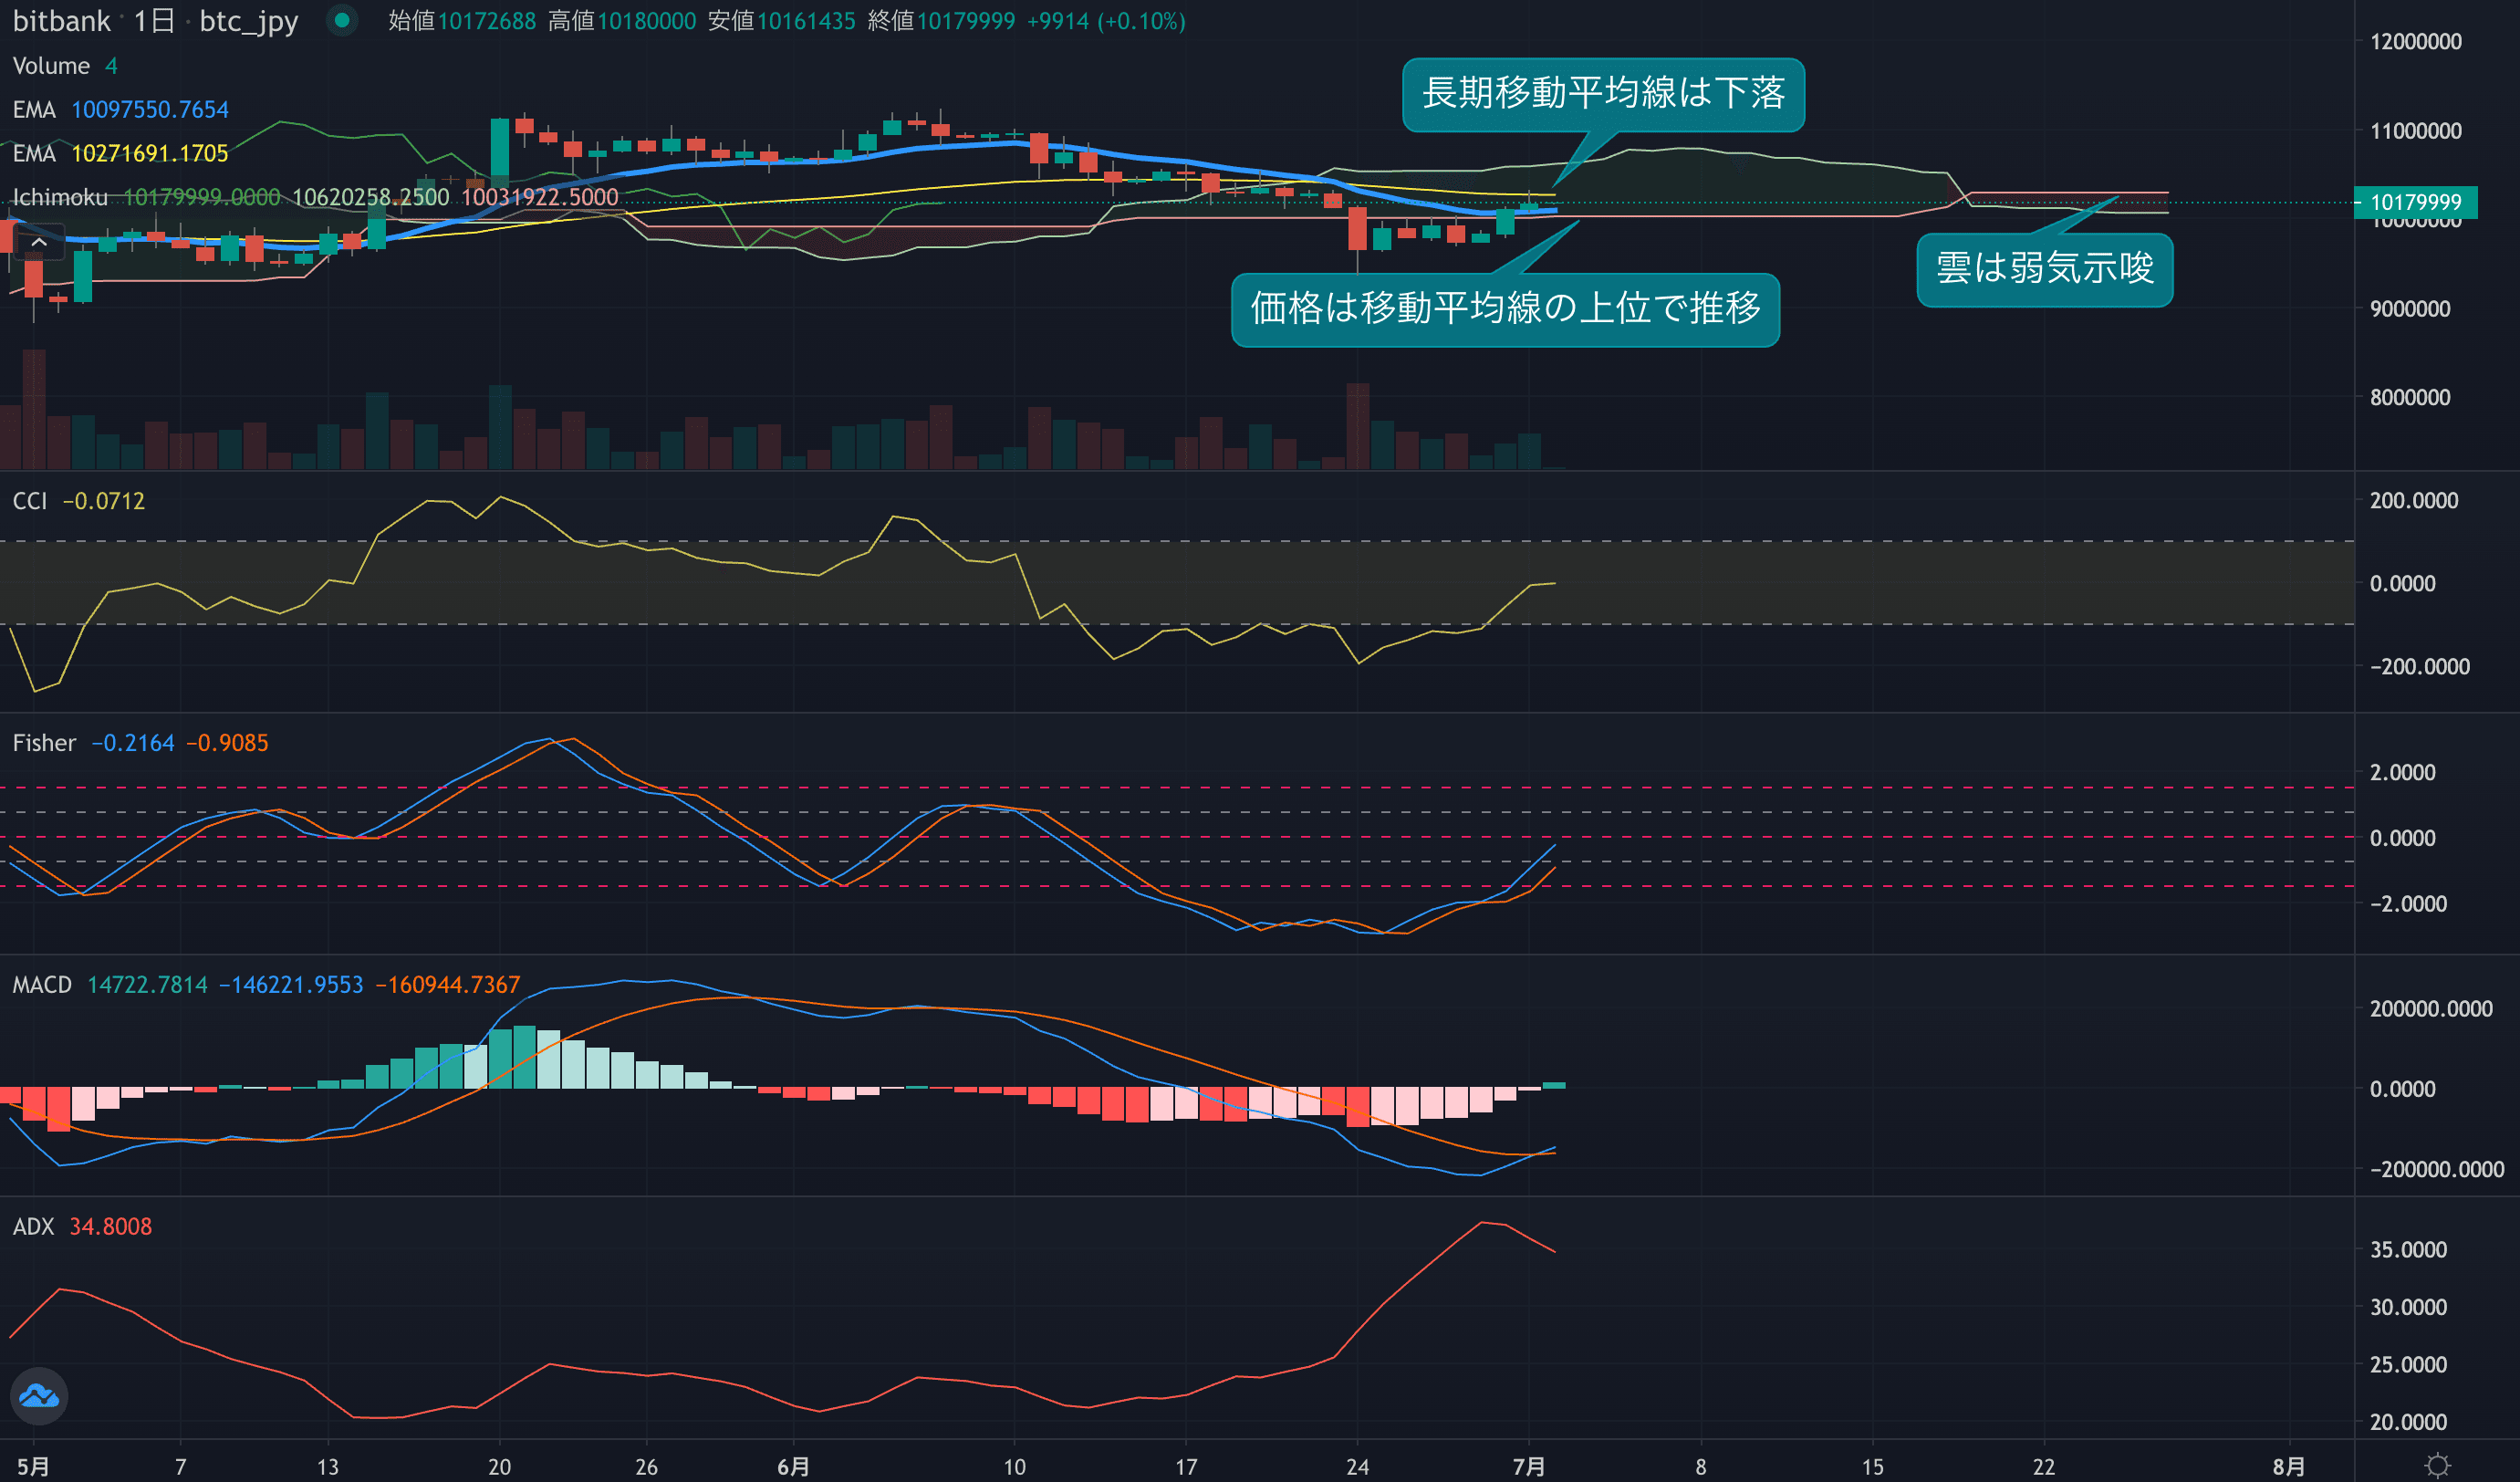
Task: Click the green market status dot
Action: coord(342,20)
